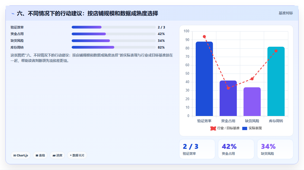Click the 34% value beside progress bar
Viewport: 304px width, 170px height.
click(161, 41)
